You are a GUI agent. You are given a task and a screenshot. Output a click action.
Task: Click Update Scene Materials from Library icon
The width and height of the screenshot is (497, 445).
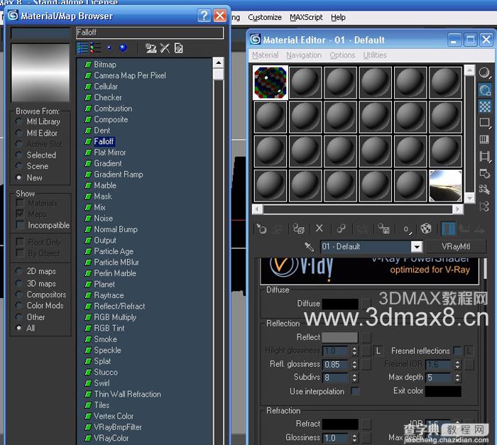151,48
